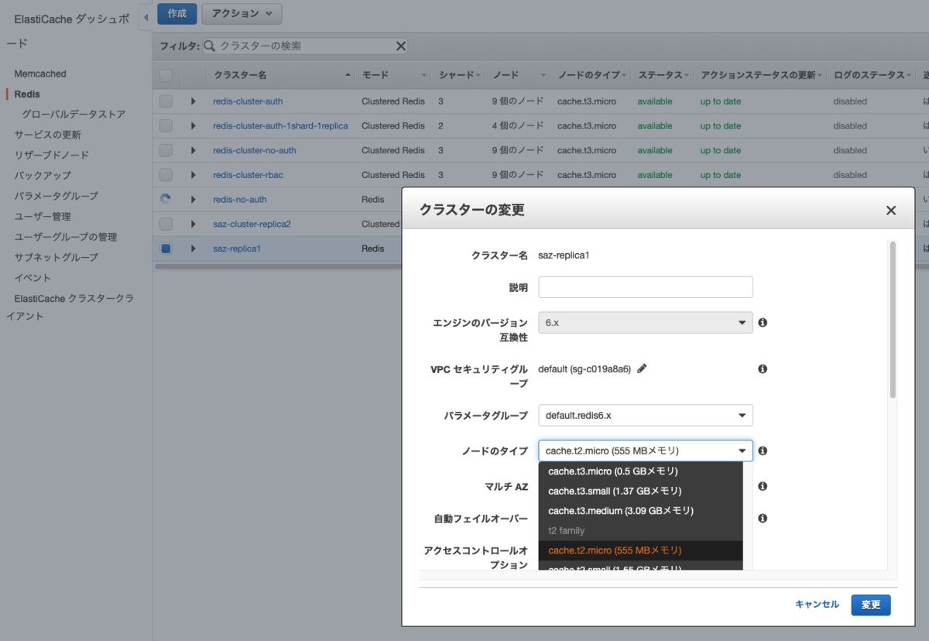Check the redis-cluster-auth-1shard-1replica row checkbox
Viewport: 929px width, 641px height.
[166, 125]
